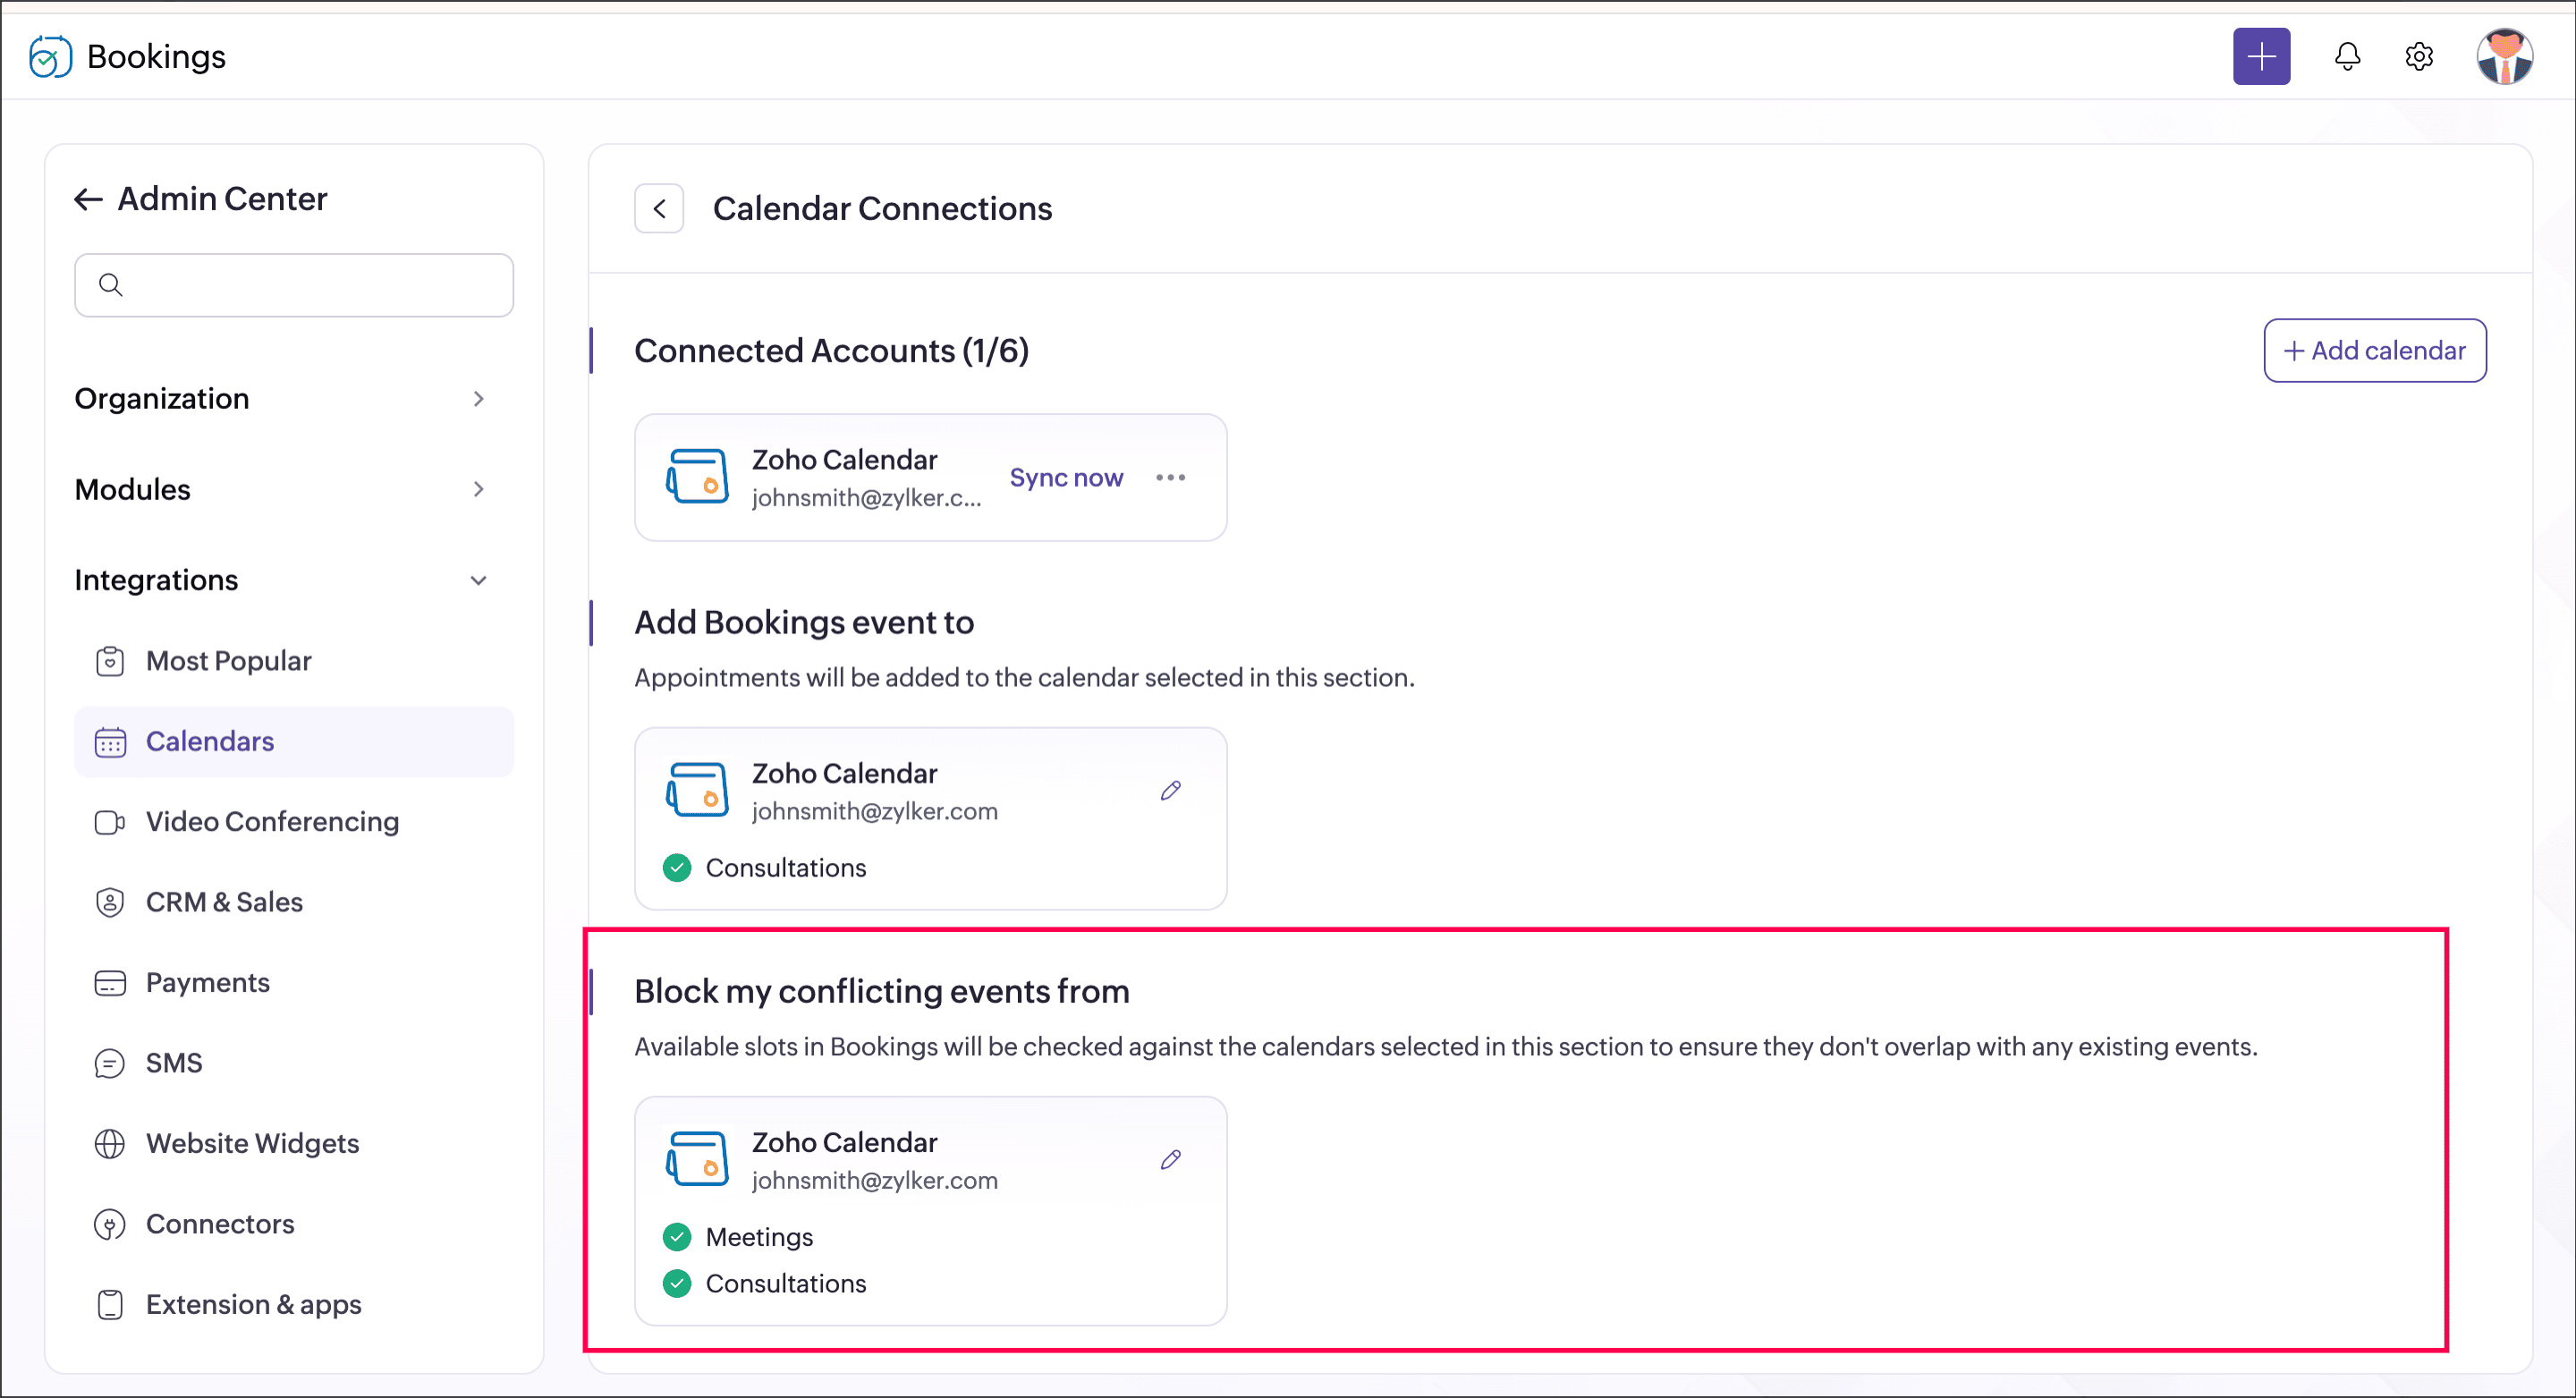Expand the Modules section
Screen dimensions: 2576x1398
[x=280, y=489]
